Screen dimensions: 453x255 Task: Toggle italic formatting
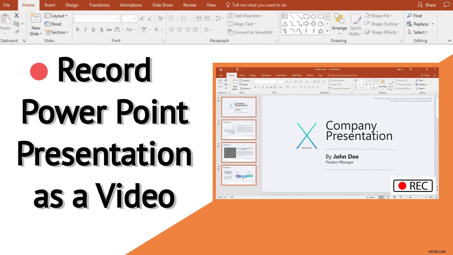(x=86, y=29)
